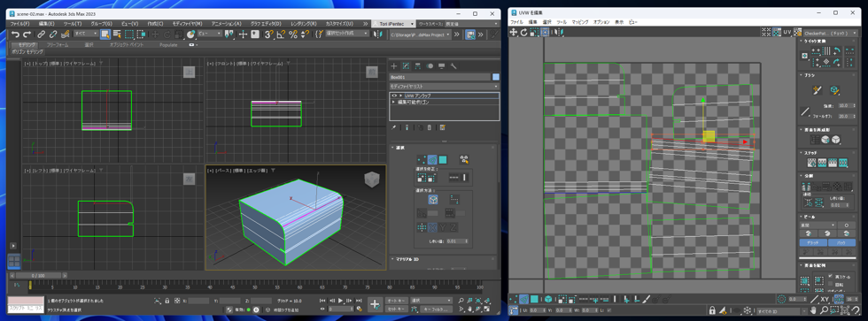Choose the Rectangular Selection Region icon
Viewport: 868px width, 321px height.
pyautogui.click(x=129, y=34)
